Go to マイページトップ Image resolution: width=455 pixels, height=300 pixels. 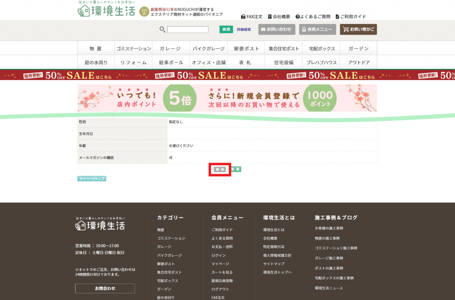(x=92, y=179)
